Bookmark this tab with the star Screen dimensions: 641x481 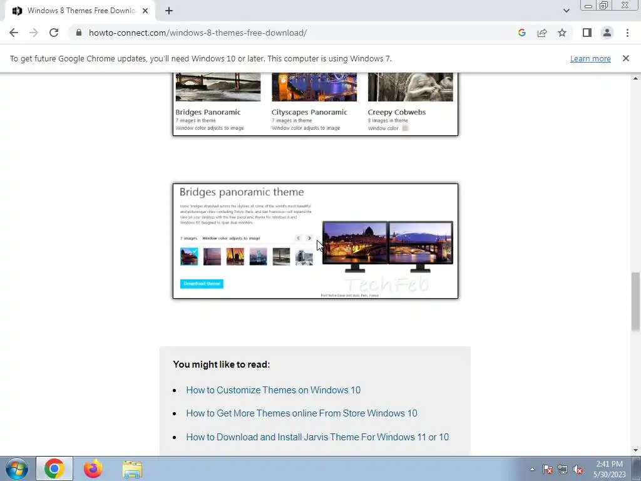(x=562, y=33)
